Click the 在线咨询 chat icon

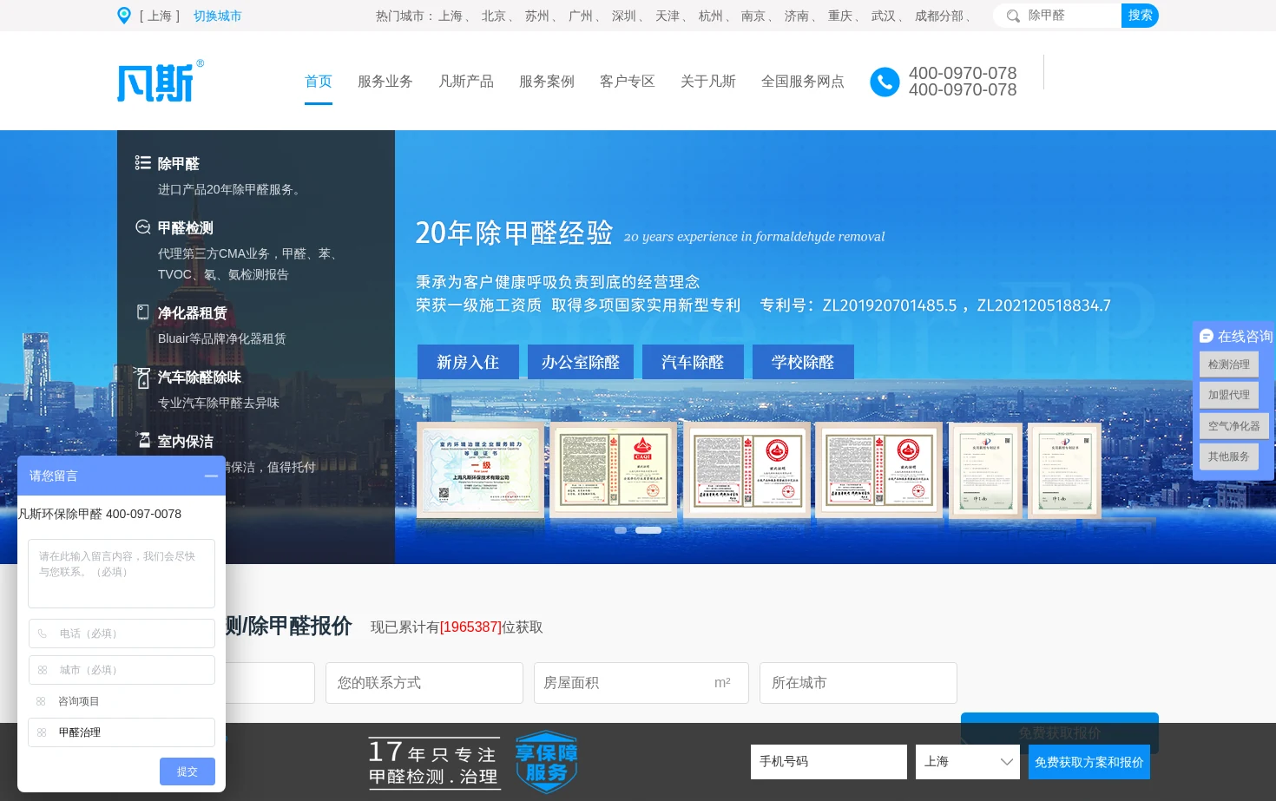[1207, 336]
